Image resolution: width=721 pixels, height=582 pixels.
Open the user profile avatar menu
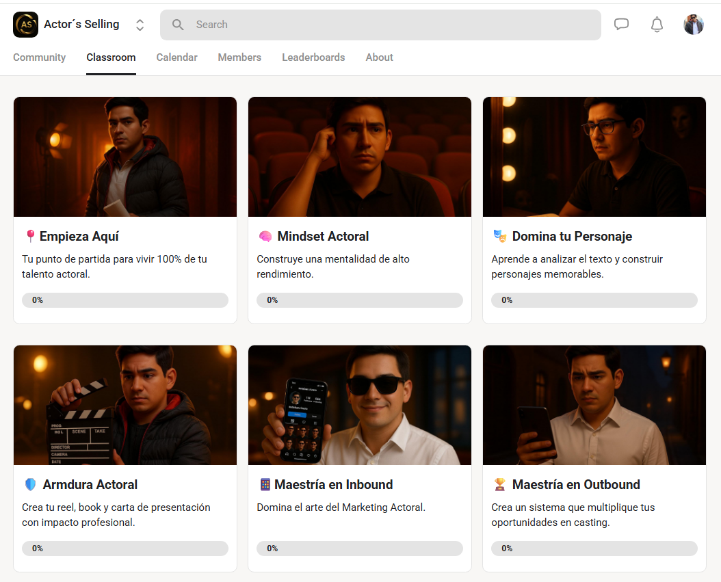pos(693,25)
